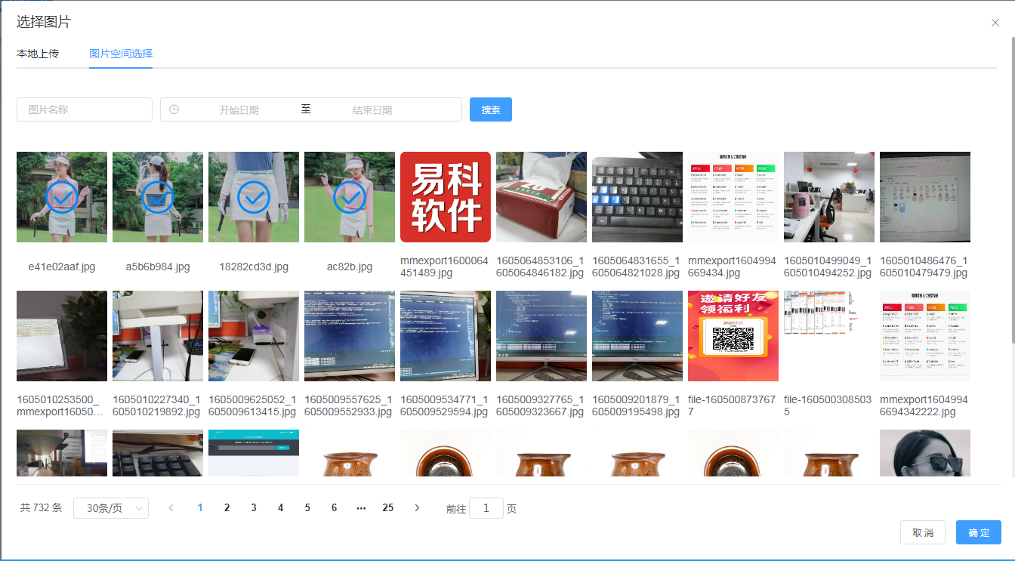The width and height of the screenshot is (1015, 561).
Task: Deselect the checkmark on e41e02aaf.jpg
Action: point(61,197)
